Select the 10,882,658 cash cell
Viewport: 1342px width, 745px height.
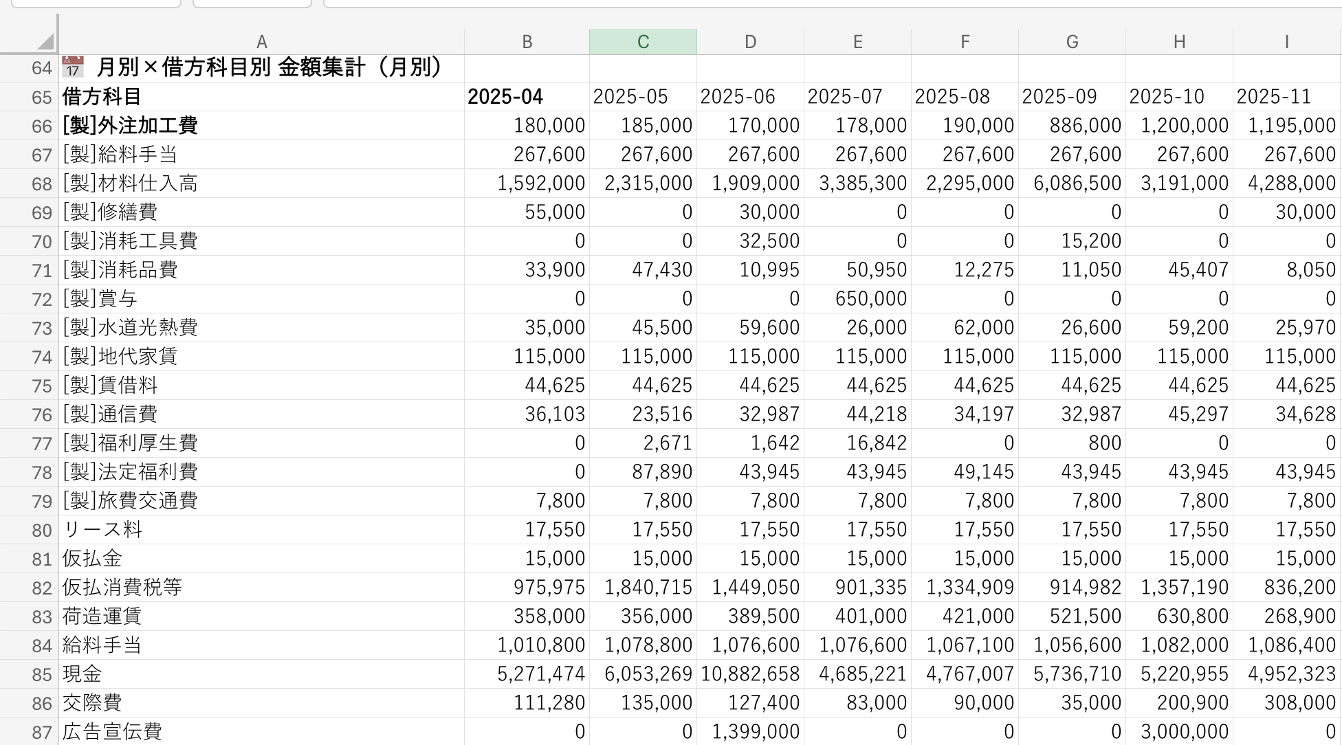[x=749, y=674]
